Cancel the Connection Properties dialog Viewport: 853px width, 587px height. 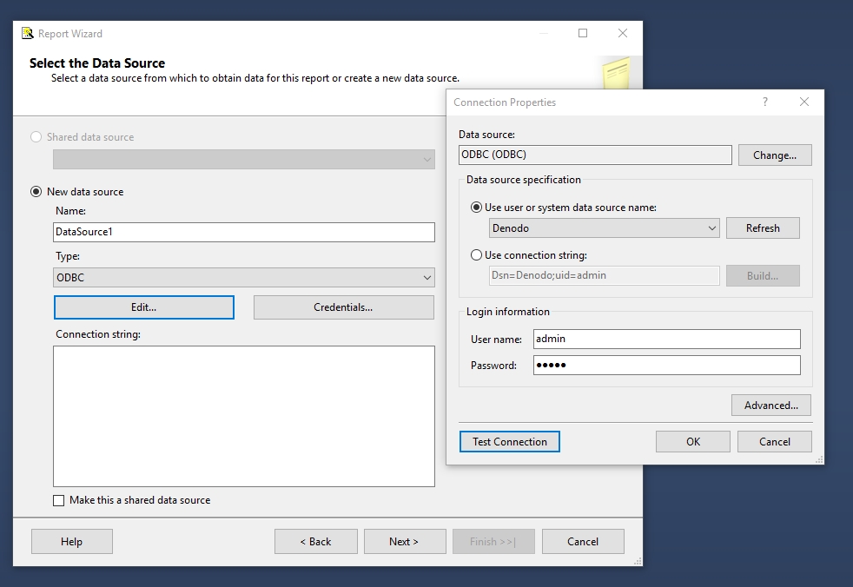coord(775,442)
